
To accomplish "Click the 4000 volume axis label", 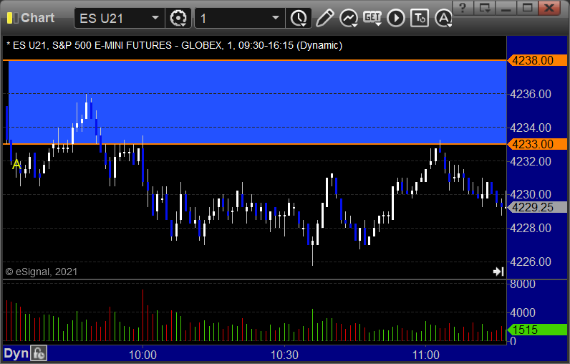I will (522, 312).
